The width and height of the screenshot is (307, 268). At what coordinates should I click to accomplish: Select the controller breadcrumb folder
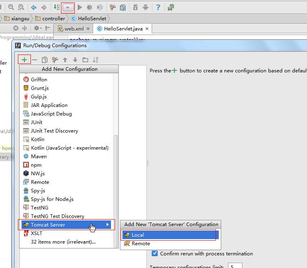pyautogui.click(x=50, y=19)
